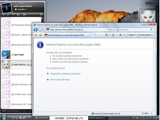Open the Available status dropdown
160x120 pixels.
tap(21, 9)
